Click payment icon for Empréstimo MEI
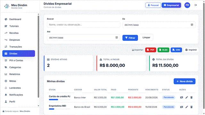 pos(182,107)
